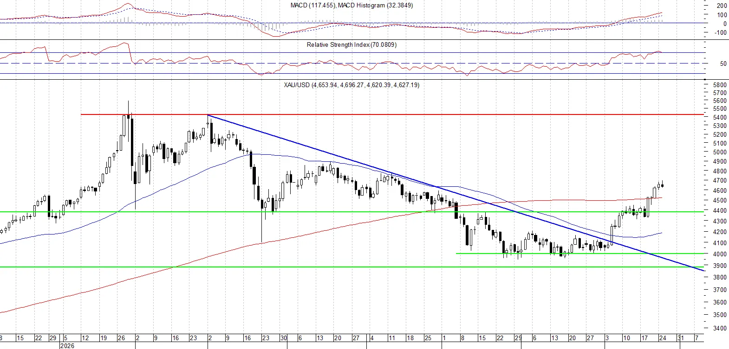Click the date label 19 on time axis
The image size is (729, 349).
pyautogui.click(x=104, y=338)
